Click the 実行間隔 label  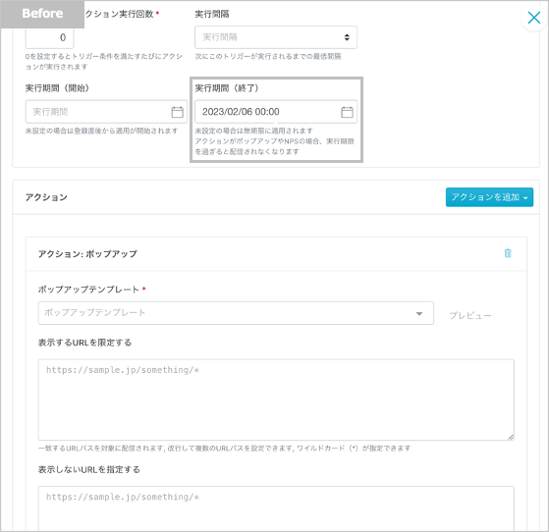212,14
